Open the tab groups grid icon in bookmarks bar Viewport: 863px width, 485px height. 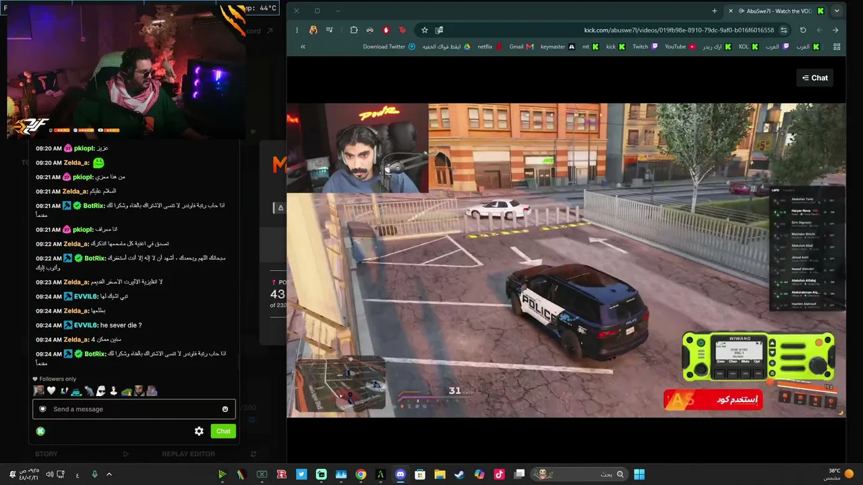pyautogui.click(x=837, y=46)
